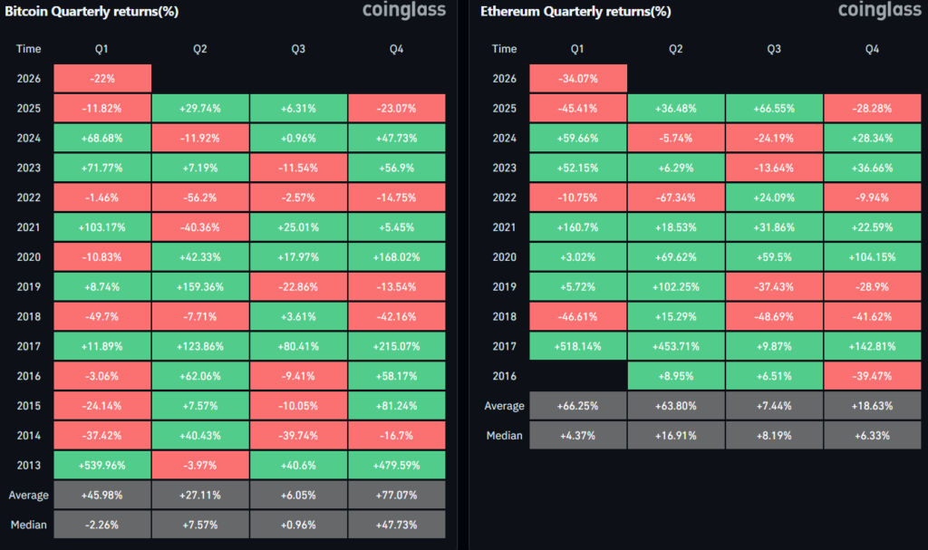Click Bitcoin 2026 Q1 cell showing -22%
The height and width of the screenshot is (550, 928).
(102, 79)
